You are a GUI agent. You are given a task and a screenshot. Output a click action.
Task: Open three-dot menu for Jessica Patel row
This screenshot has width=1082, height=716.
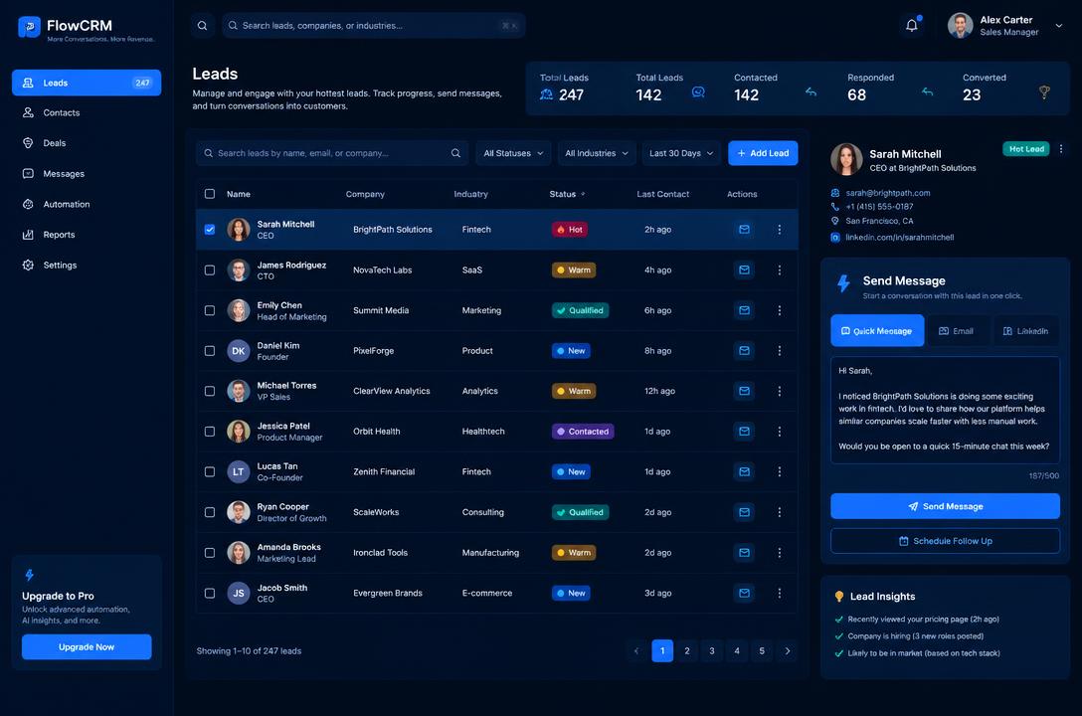(x=779, y=432)
